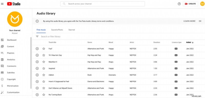
Task: Star the track Inspired
Action: point(44,68)
